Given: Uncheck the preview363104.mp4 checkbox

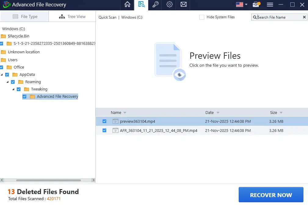Looking at the screenshot, I should coord(105,121).
